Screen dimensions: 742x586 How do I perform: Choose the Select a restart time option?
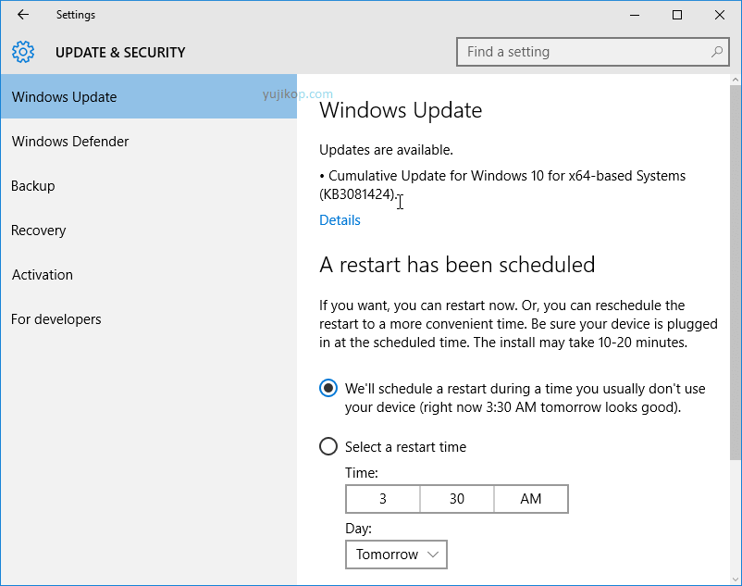[x=328, y=446]
